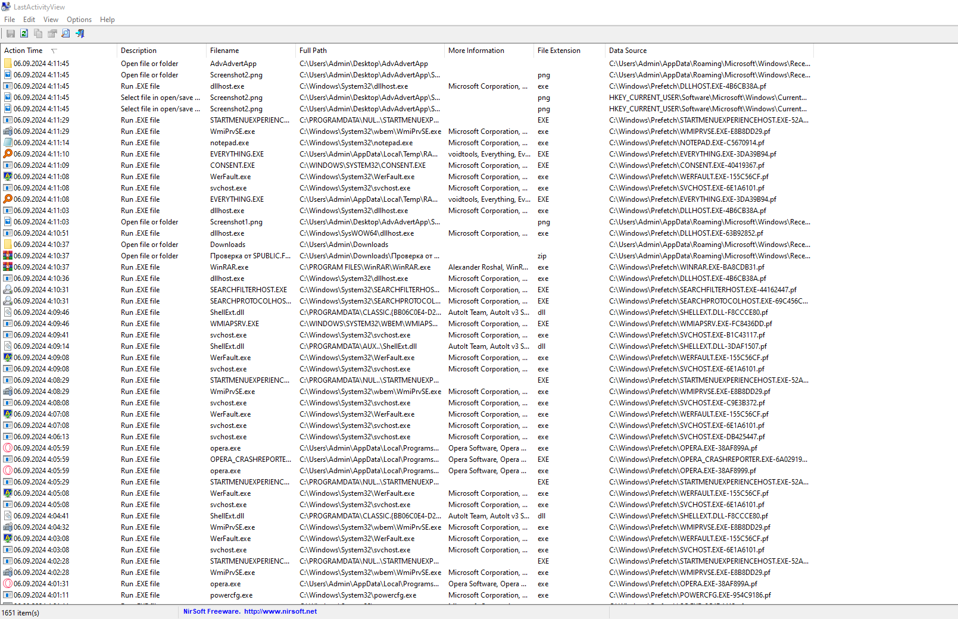Open the Help menu

click(x=107, y=20)
